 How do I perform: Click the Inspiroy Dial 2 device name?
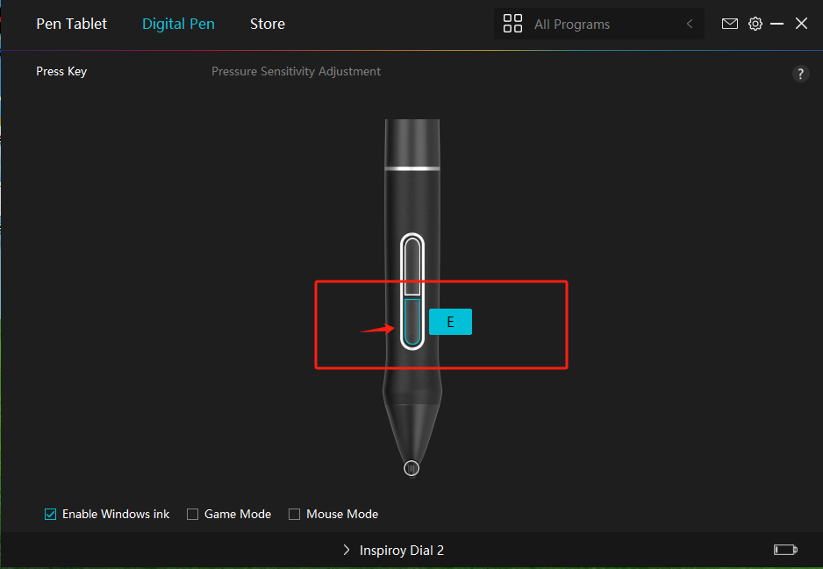[x=402, y=550]
